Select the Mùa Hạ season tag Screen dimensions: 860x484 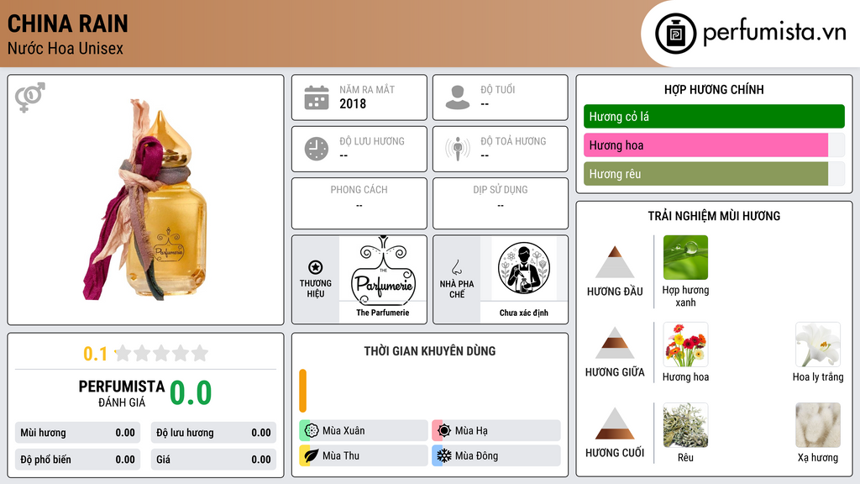click(x=496, y=431)
